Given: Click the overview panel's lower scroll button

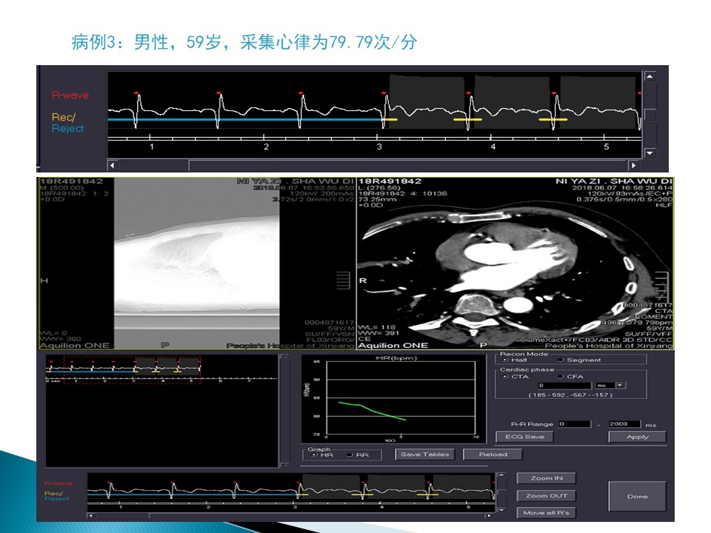Looking at the screenshot, I should (284, 465).
